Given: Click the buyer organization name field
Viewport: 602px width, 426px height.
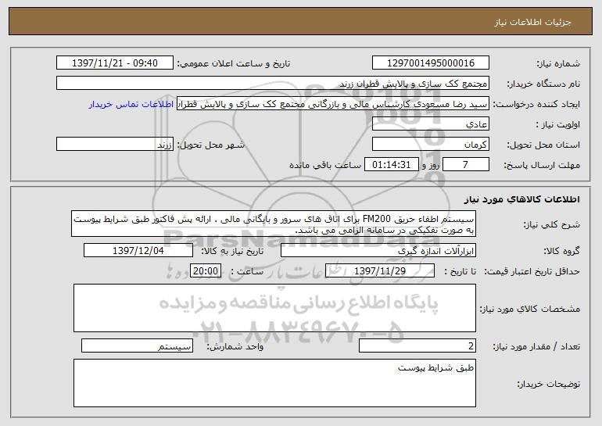Looking at the screenshot, I should [x=273, y=84].
